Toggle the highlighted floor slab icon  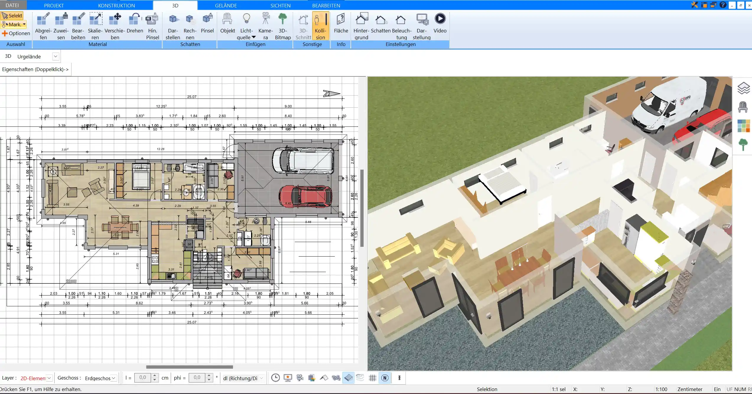click(348, 378)
